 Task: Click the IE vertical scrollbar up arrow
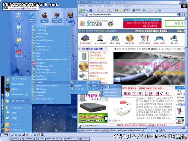[186, 18]
